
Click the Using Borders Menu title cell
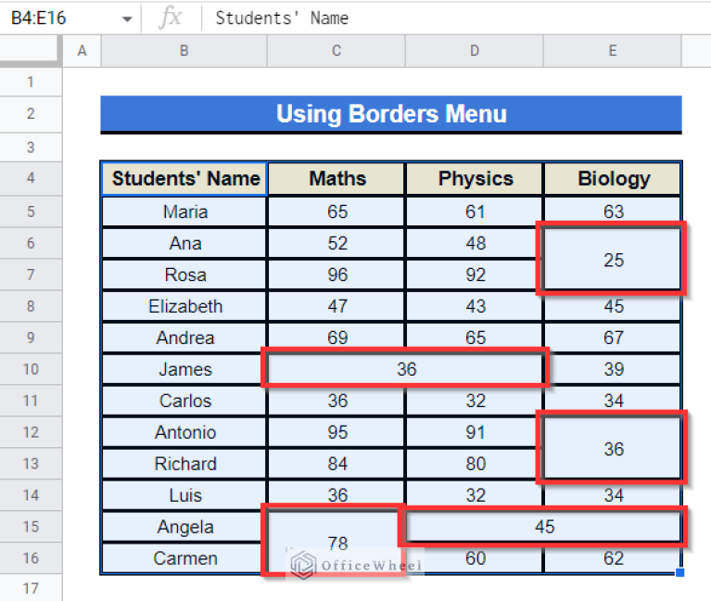(x=390, y=115)
